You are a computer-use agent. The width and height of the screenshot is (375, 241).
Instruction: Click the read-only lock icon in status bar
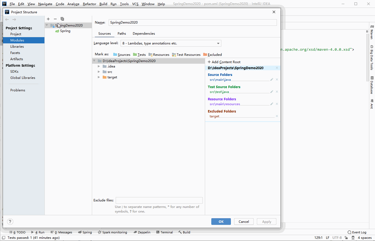click(x=346, y=238)
